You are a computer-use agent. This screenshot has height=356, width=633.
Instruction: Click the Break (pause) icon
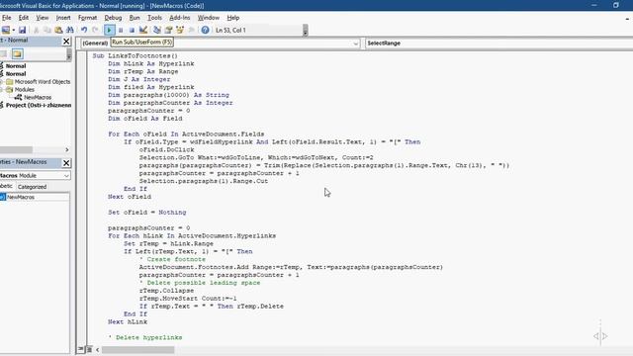pyautogui.click(x=121, y=30)
